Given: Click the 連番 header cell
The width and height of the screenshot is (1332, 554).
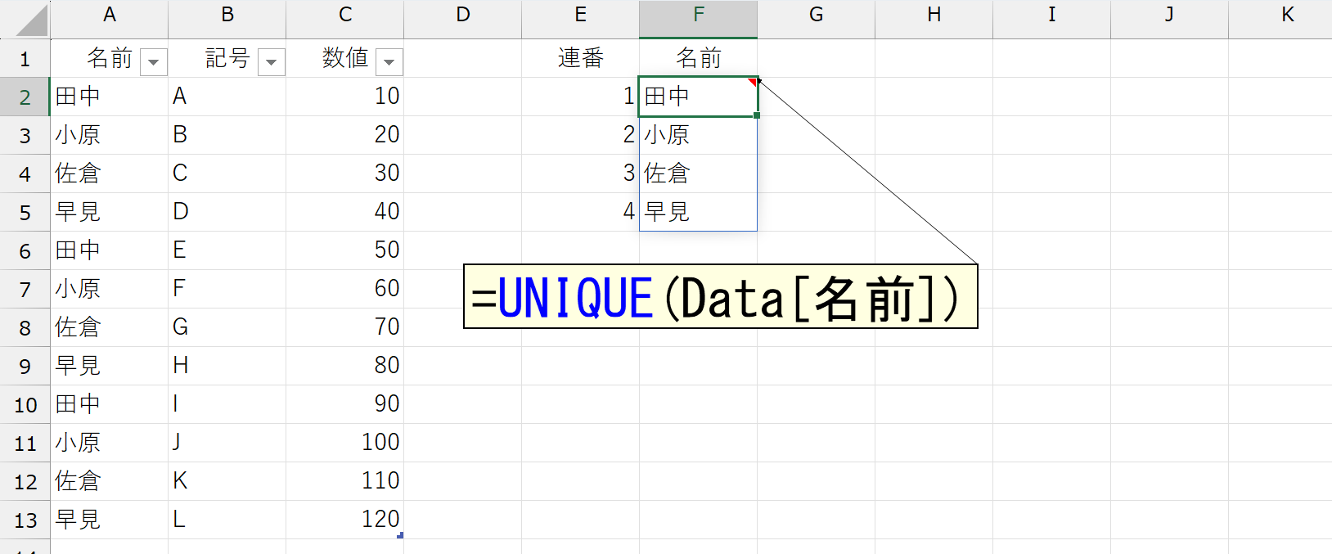Looking at the screenshot, I should click(581, 58).
